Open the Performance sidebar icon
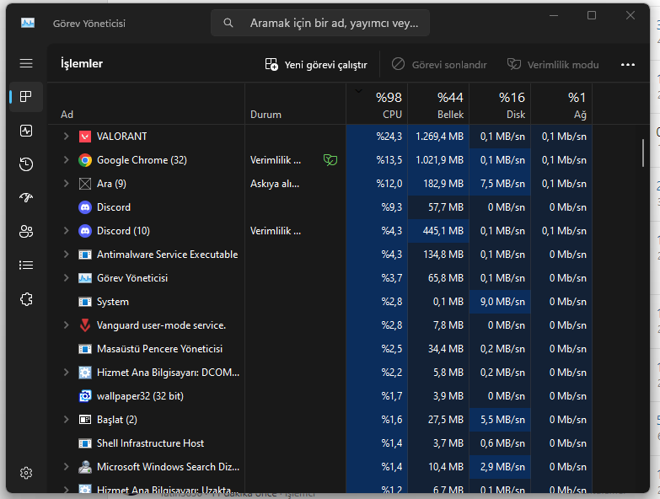The height and width of the screenshot is (499, 660). (x=26, y=131)
